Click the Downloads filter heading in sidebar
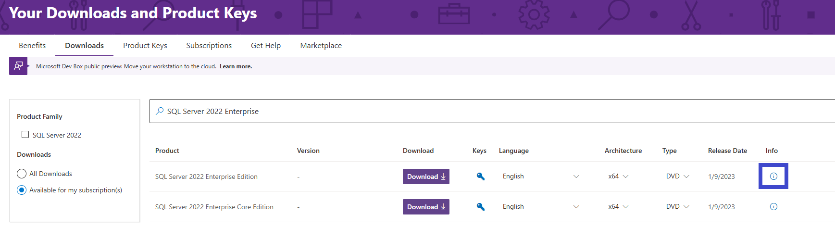This screenshot has height=252, width=835. click(34, 154)
